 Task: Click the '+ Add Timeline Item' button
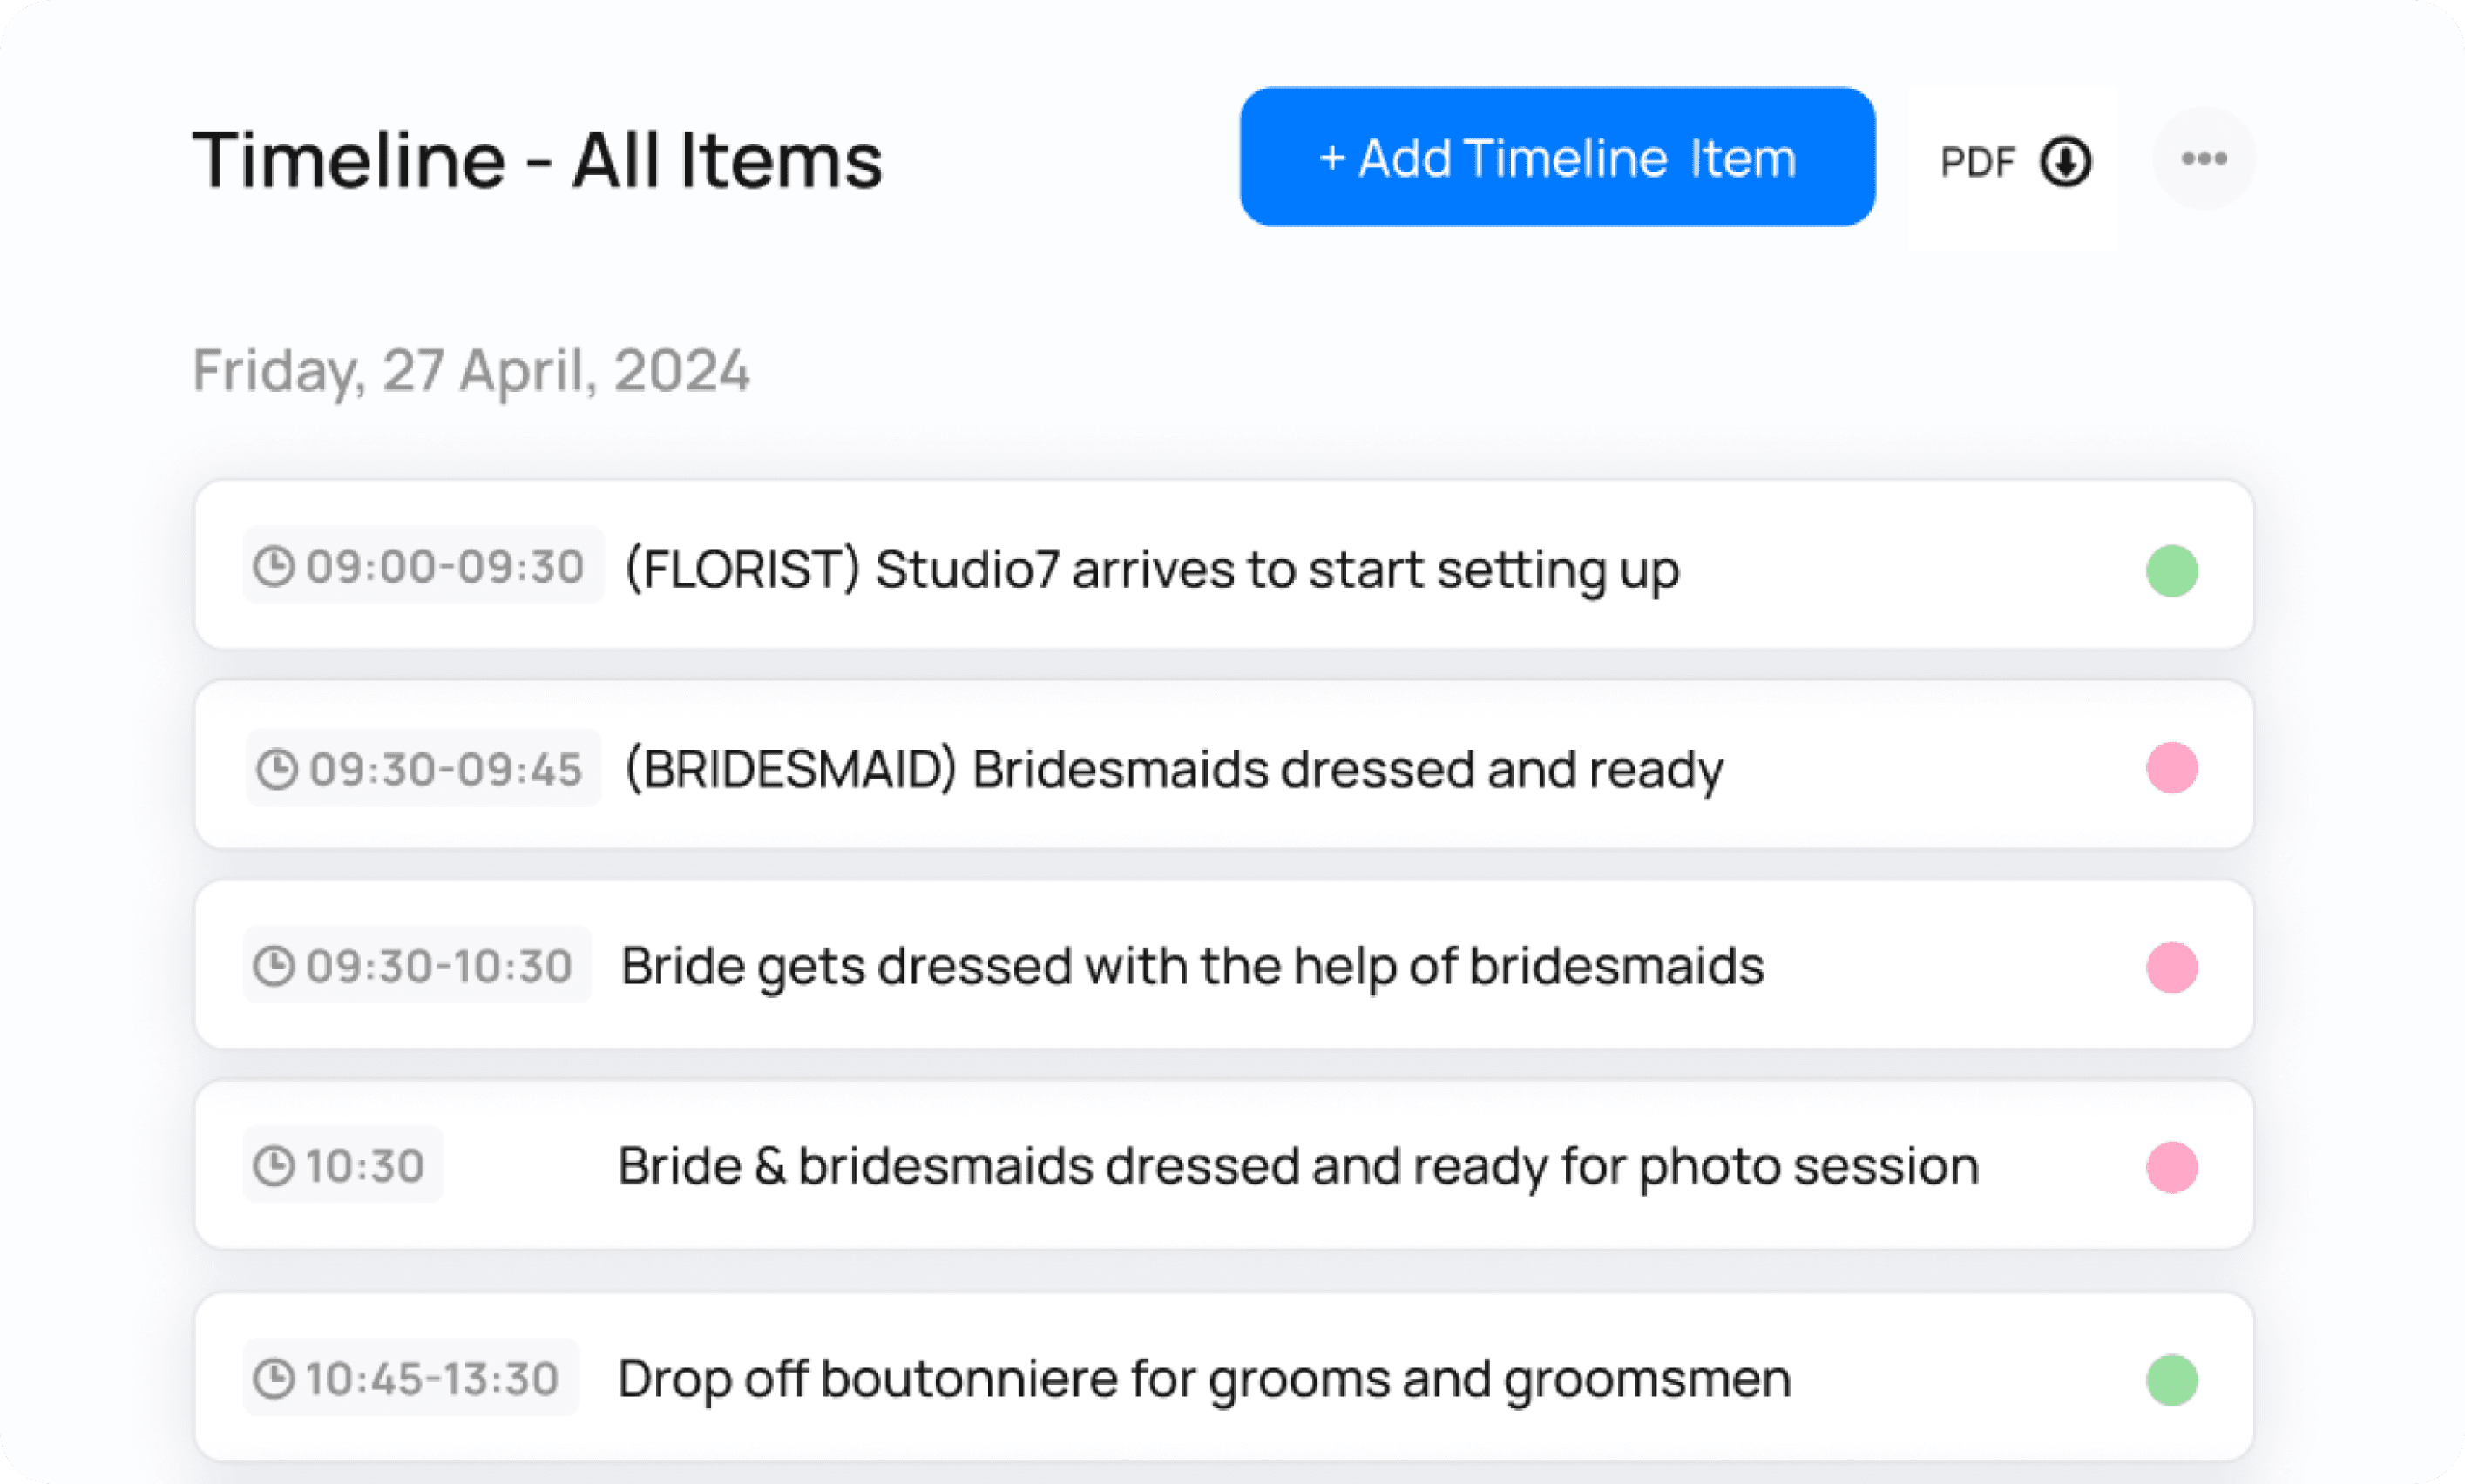[1558, 157]
